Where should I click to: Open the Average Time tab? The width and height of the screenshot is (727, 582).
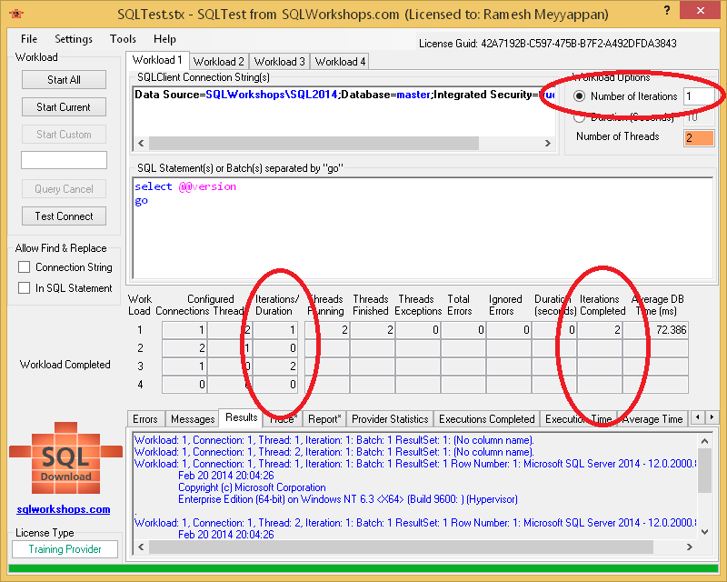pyautogui.click(x=652, y=419)
